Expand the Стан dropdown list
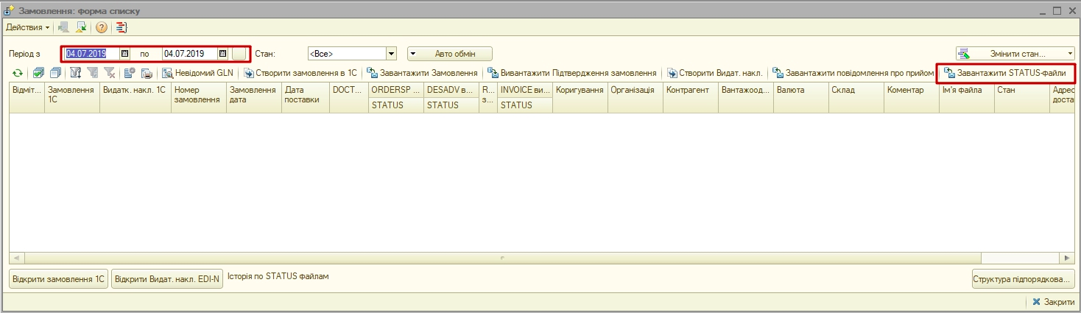Image resolution: width=1081 pixels, height=313 pixels. (392, 54)
